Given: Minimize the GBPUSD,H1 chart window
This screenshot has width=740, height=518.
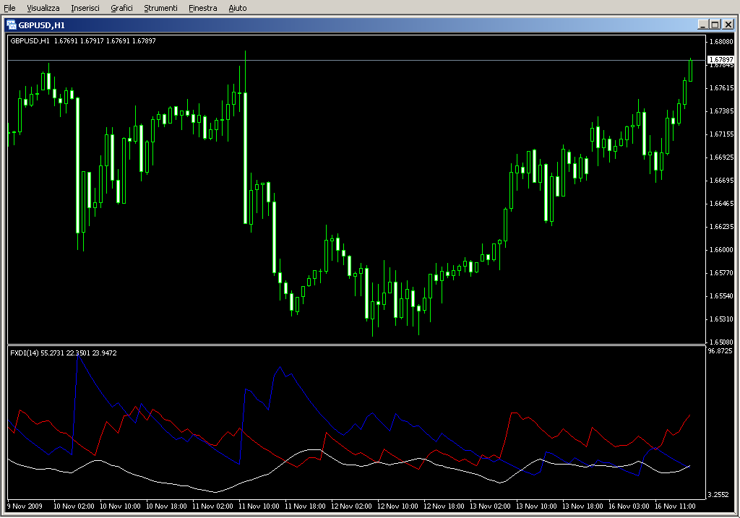Looking at the screenshot, I should tap(702, 25).
